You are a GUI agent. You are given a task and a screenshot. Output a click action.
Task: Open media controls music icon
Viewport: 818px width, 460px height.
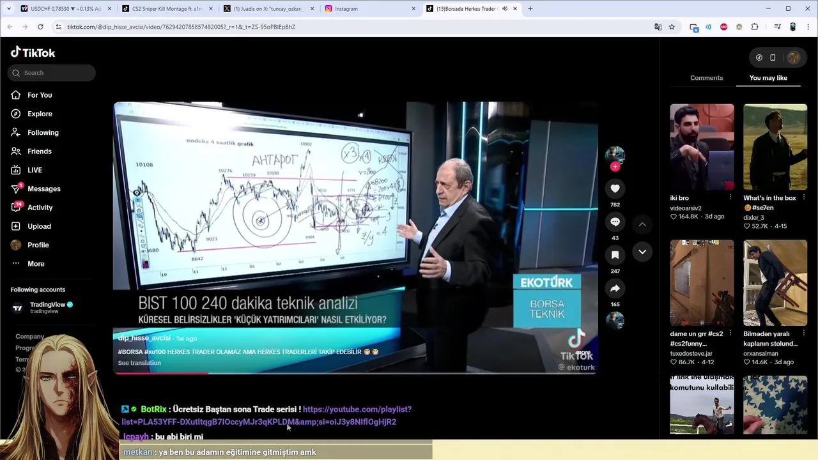tap(777, 27)
